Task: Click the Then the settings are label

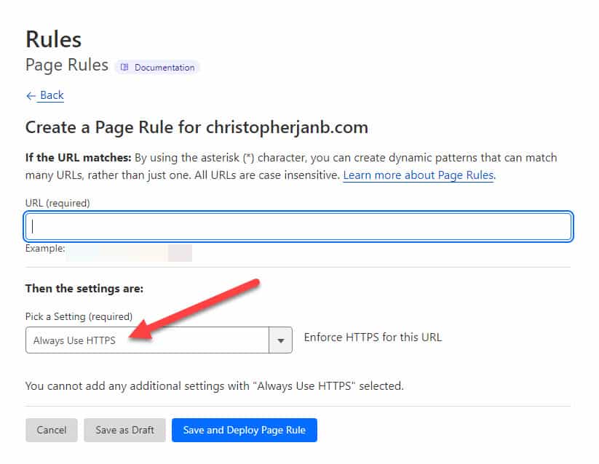Action: (84, 289)
